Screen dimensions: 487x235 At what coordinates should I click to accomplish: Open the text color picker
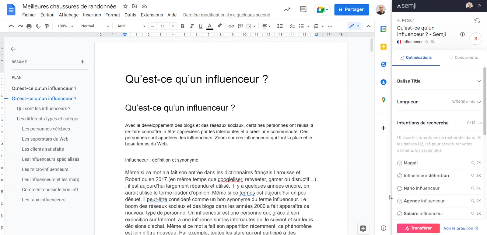click(x=210, y=26)
